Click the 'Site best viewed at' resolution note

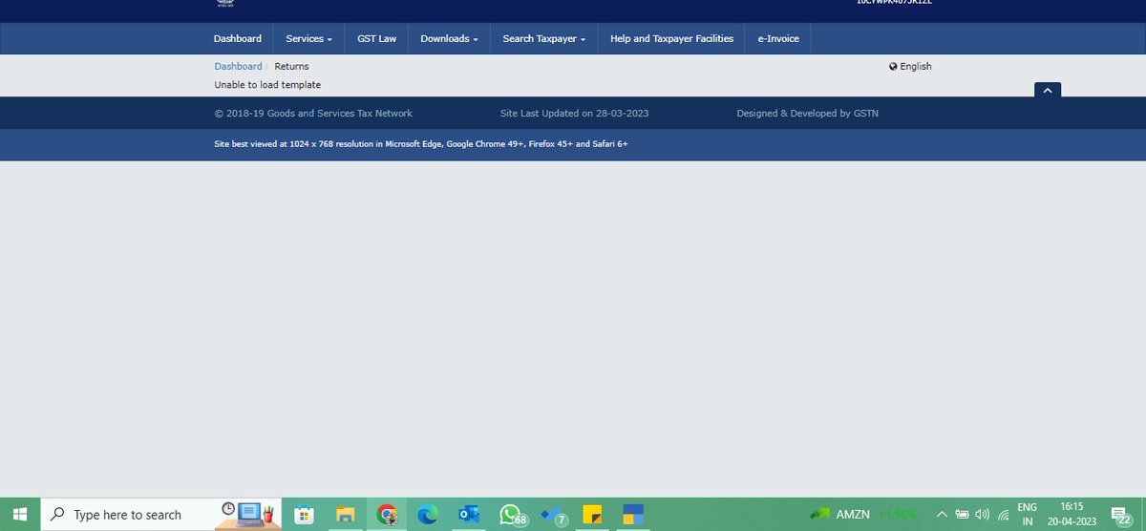(420, 143)
